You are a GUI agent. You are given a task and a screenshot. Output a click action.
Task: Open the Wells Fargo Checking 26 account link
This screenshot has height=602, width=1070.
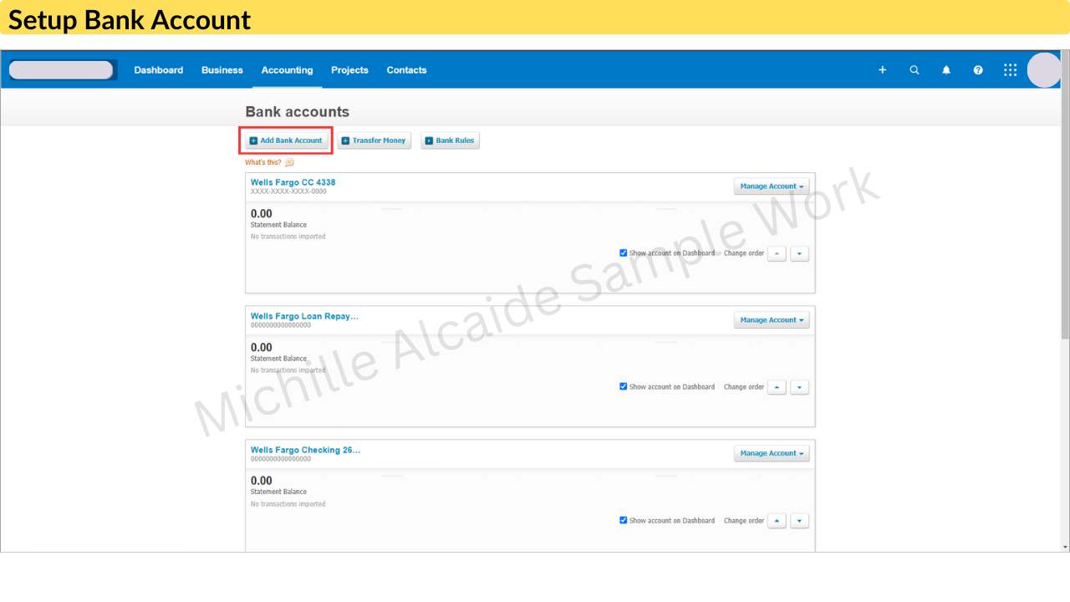pos(306,450)
